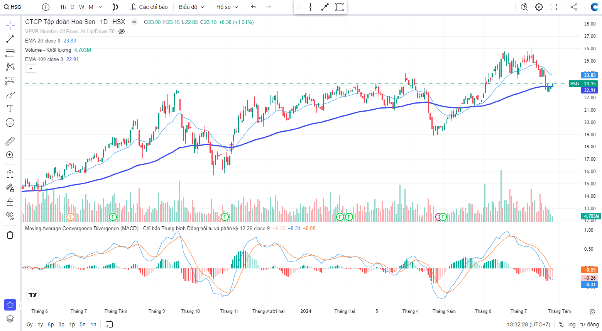602x331 pixels.
Task: Select rectangle tool in floating toolbar
Action: pyautogui.click(x=340, y=7)
